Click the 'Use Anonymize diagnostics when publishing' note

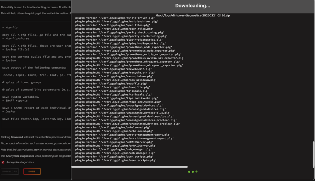(36, 156)
